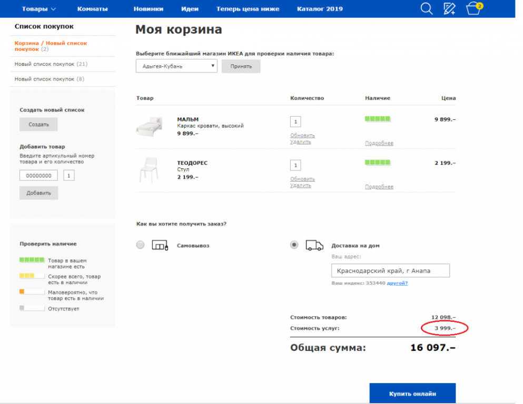The height and width of the screenshot is (404, 523).
Task: Click Обновить for the ТЕОДОРЕС chair
Action: click(302, 179)
